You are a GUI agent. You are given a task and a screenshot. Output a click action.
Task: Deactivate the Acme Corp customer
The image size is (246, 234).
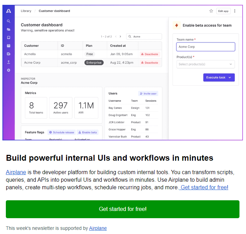coord(150,63)
